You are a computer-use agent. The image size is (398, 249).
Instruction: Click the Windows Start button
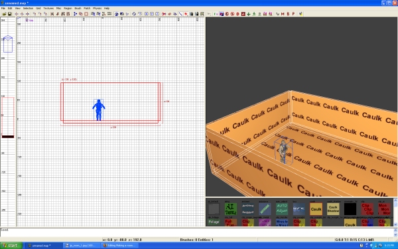coord(11,246)
